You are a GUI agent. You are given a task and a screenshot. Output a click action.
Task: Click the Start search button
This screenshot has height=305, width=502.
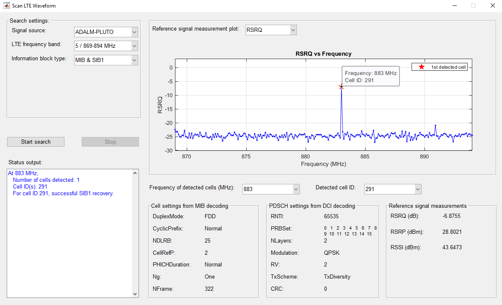36,142
